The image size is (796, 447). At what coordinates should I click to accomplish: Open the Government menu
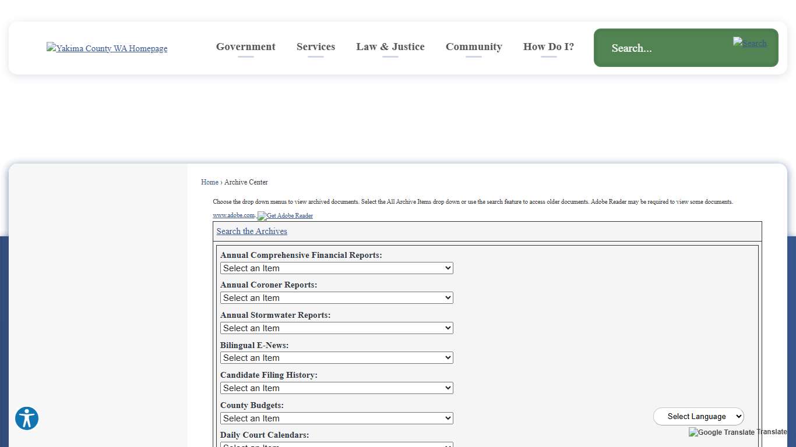point(245,47)
